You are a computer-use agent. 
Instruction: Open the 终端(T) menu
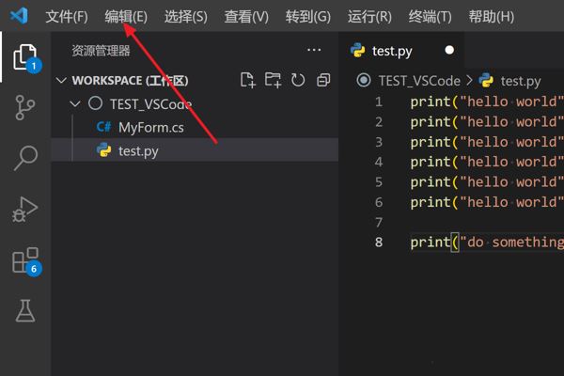tap(431, 17)
